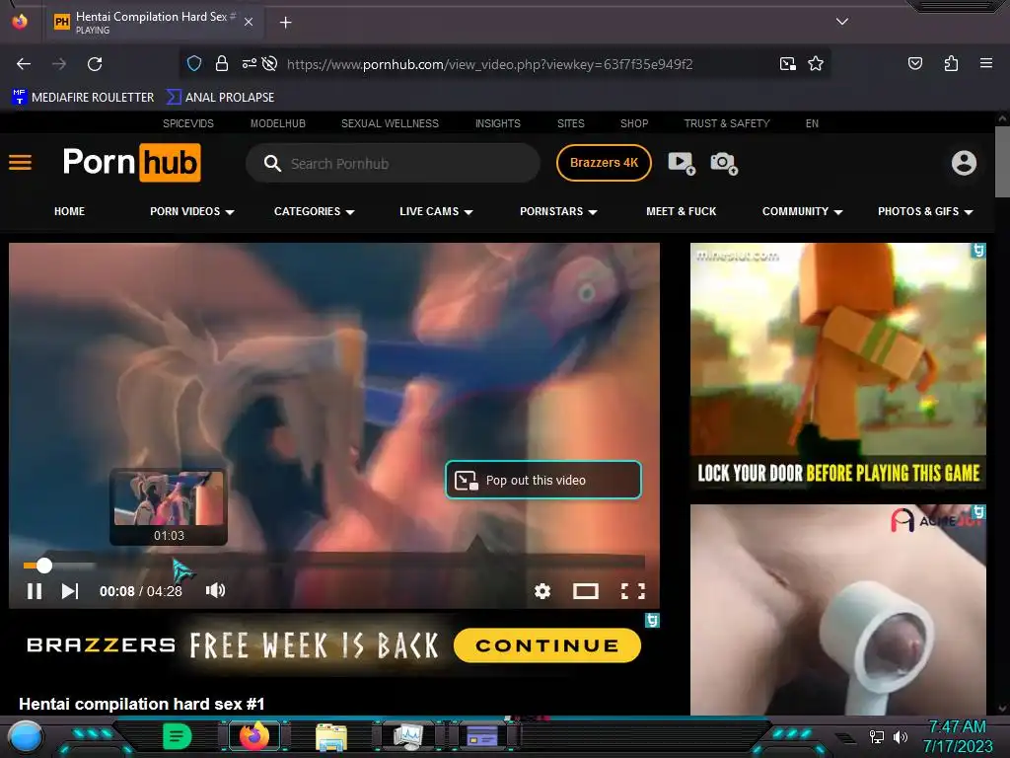1010x758 pixels.
Task: Click the picture-in-picture icon in address bar
Action: click(787, 63)
